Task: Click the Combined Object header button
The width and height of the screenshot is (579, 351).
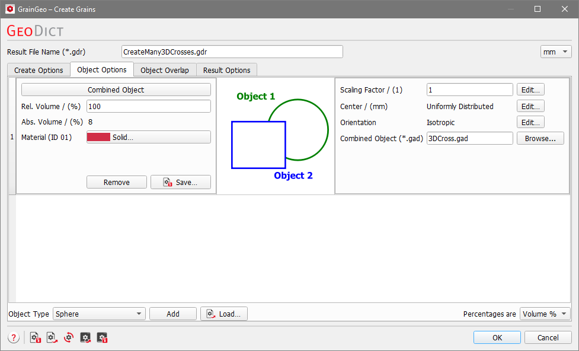Action: [116, 90]
